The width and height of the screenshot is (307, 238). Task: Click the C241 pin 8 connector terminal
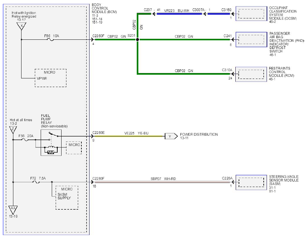pos(232,39)
